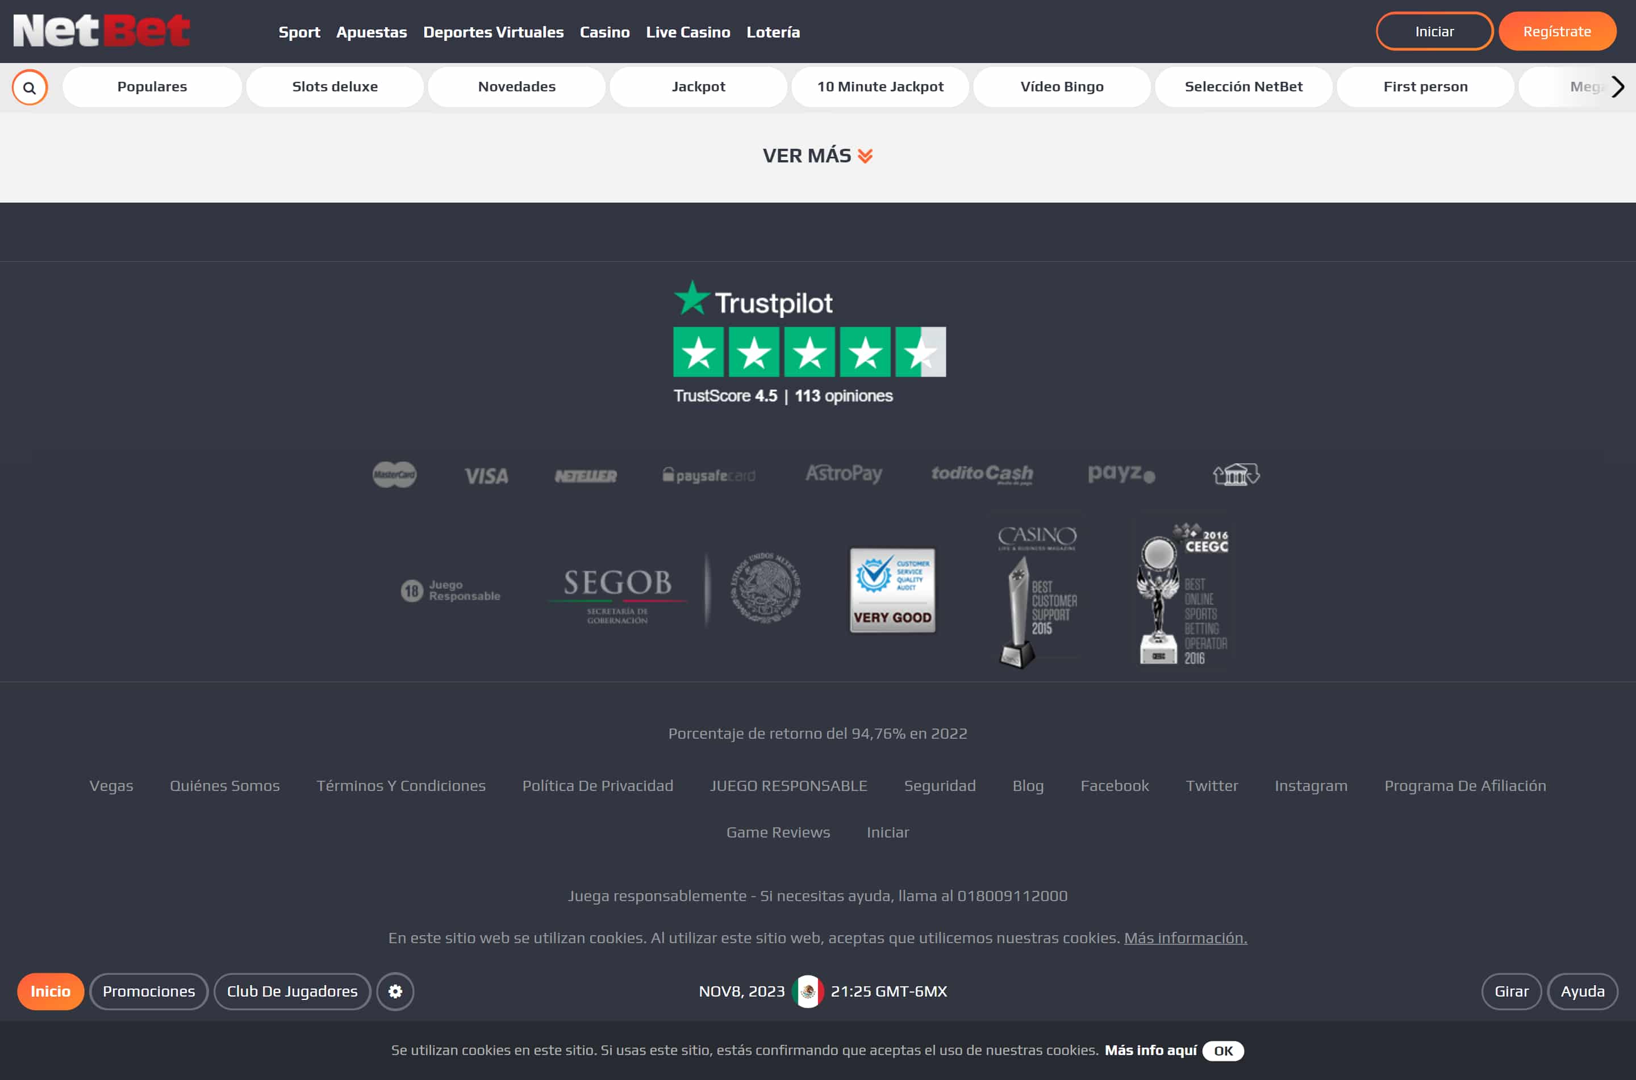Open the Más información cookies link
1636x1080 pixels.
click(x=1185, y=937)
